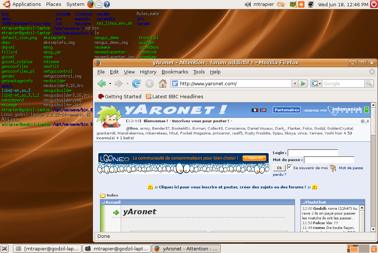The image size is (378, 253).
Task: Open the mail client panel icon
Action: [99, 4]
